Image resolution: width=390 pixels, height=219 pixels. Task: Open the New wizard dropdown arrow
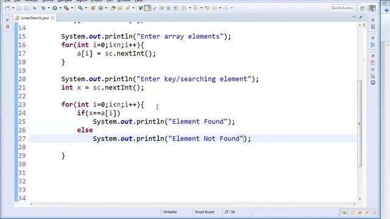pyautogui.click(x=13, y=8)
